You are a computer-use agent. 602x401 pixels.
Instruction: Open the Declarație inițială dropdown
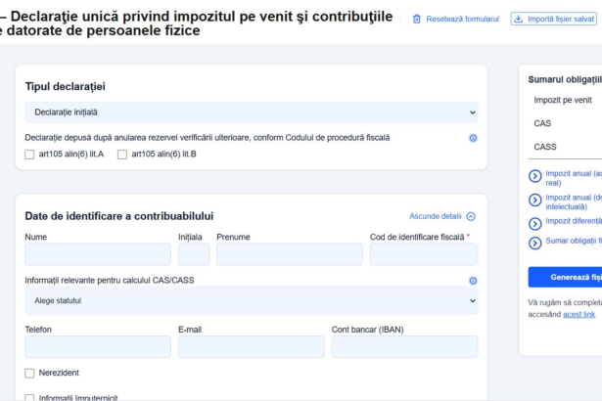click(x=252, y=112)
